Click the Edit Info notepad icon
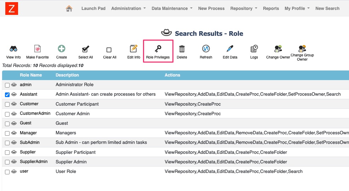The image size is (349, 191). pyautogui.click(x=133, y=49)
